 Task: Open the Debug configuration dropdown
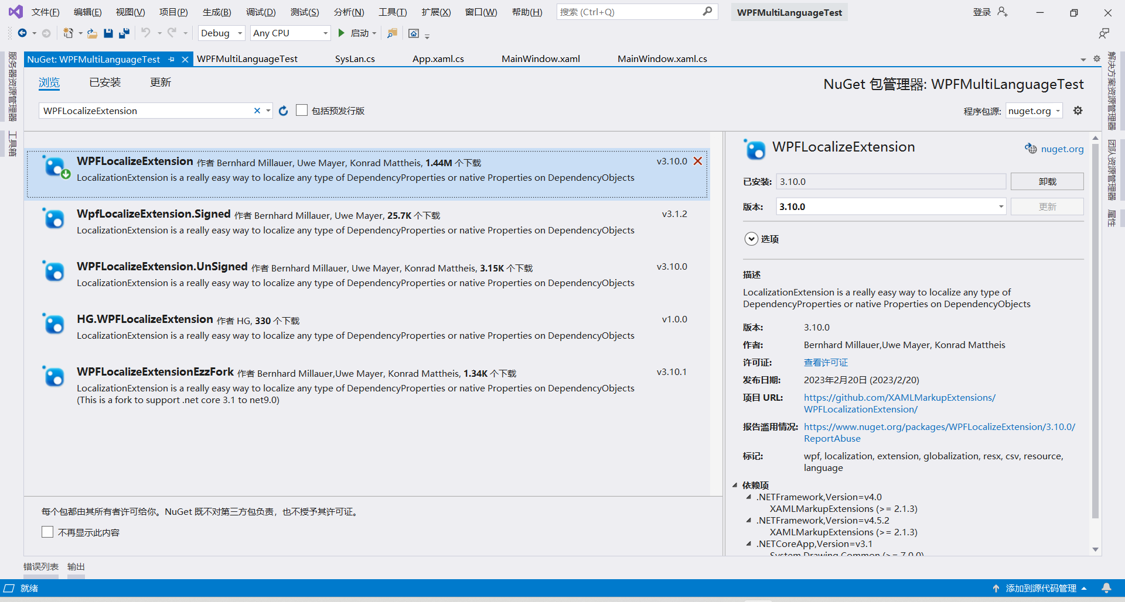(x=221, y=33)
